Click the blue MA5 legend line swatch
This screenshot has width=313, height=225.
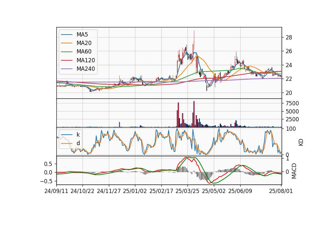coord(67,35)
